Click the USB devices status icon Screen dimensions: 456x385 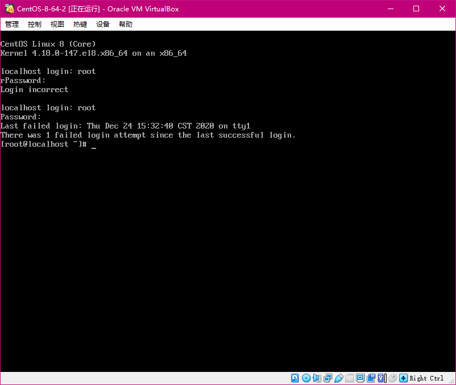(x=339, y=378)
